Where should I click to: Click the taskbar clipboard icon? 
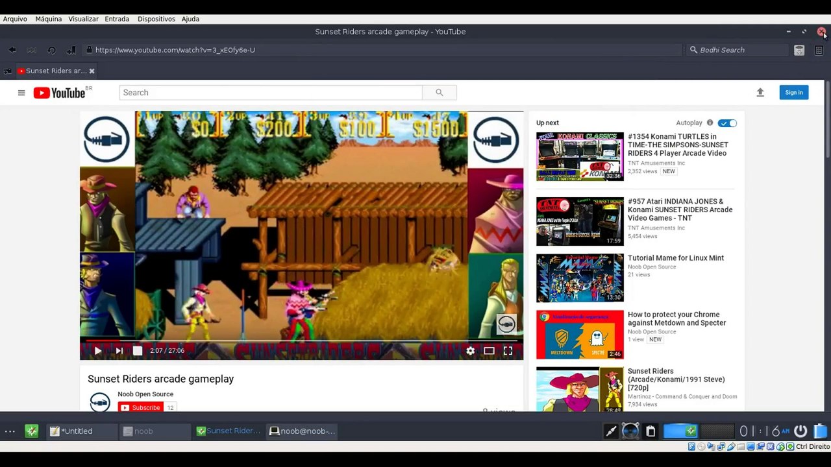tap(651, 431)
